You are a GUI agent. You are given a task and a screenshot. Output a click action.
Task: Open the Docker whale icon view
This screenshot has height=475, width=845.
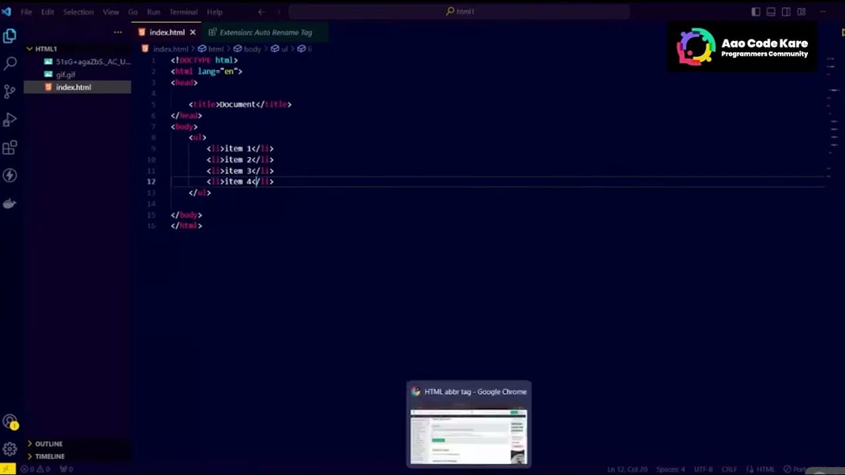[10, 204]
